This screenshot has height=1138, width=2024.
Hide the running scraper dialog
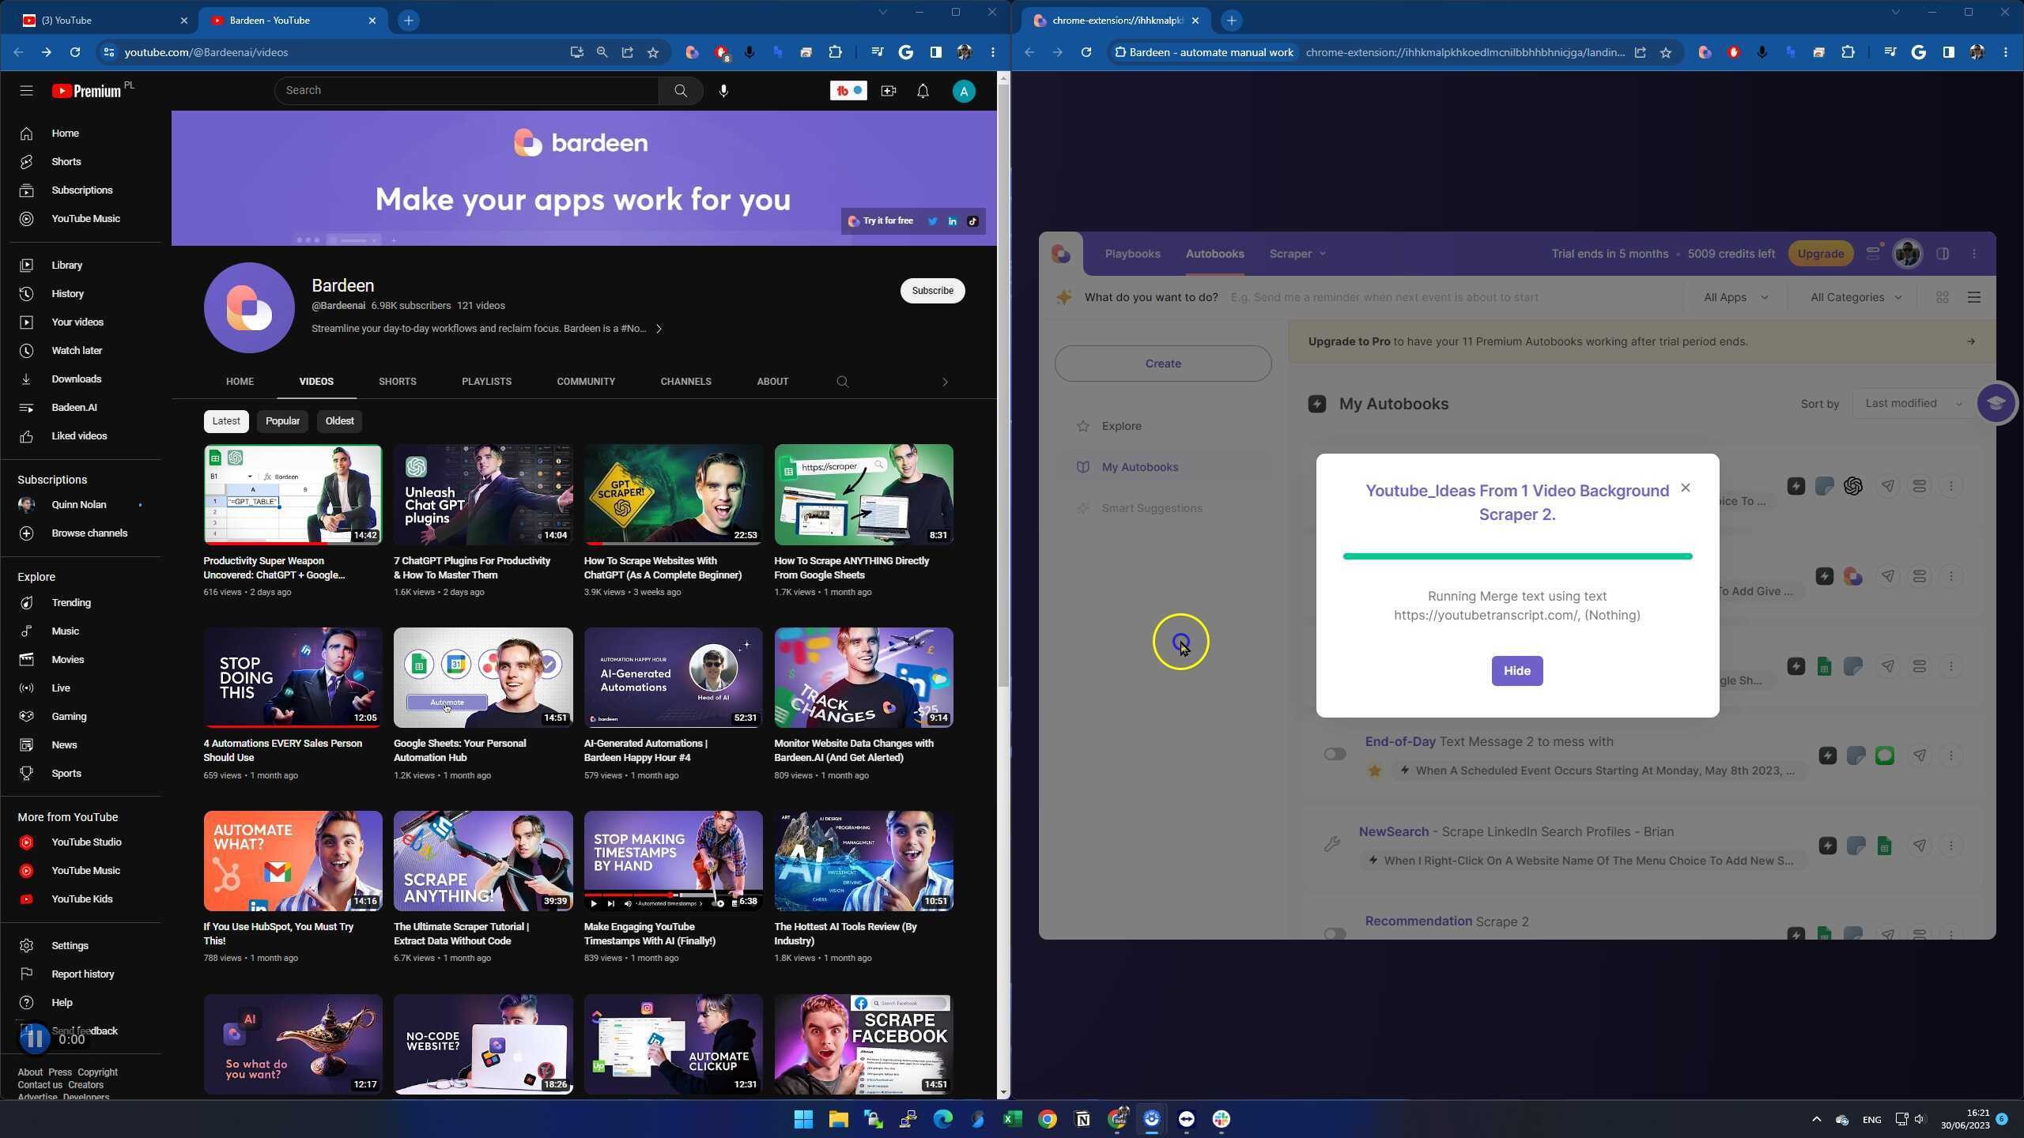[1516, 670]
